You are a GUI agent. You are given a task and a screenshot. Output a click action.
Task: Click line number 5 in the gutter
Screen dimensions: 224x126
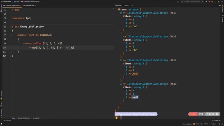coord(5,27)
